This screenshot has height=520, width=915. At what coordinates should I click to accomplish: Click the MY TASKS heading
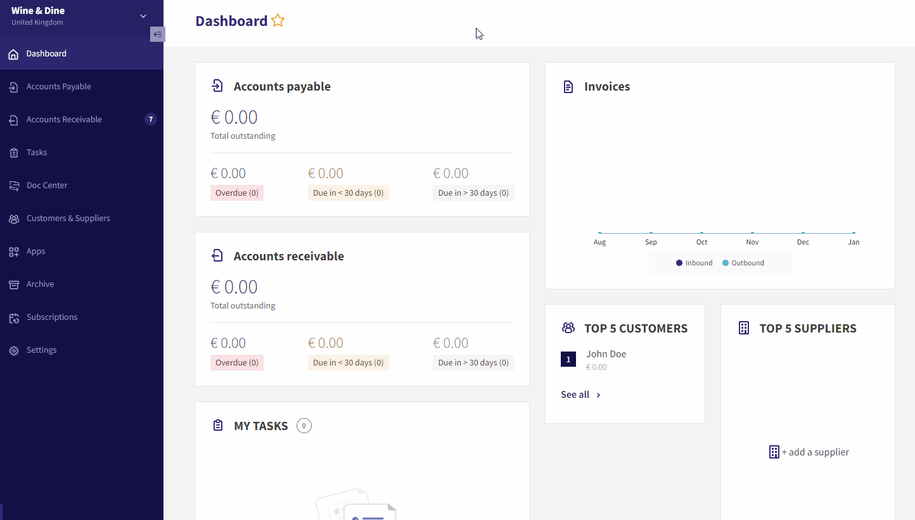click(261, 426)
